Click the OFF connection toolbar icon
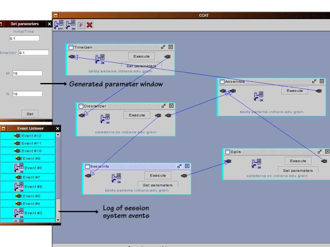 click(59, 25)
